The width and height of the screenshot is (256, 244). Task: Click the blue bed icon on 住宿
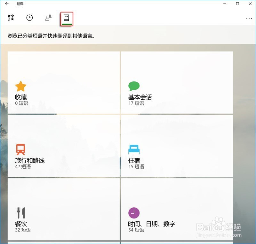click(x=134, y=149)
